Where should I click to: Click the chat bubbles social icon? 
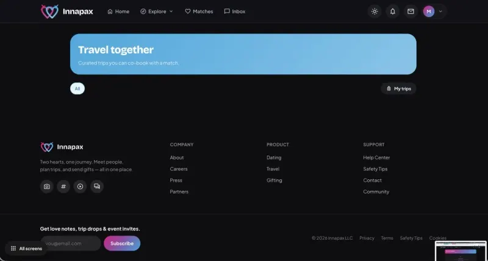[97, 187]
